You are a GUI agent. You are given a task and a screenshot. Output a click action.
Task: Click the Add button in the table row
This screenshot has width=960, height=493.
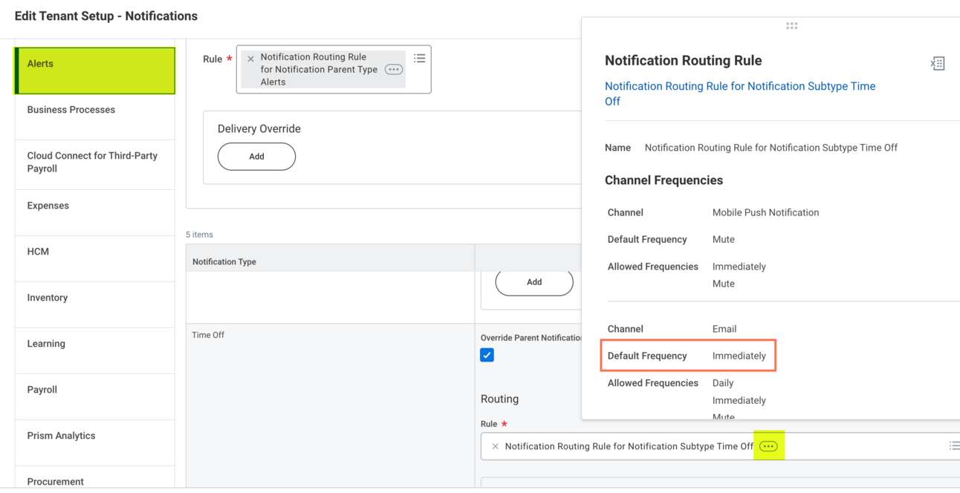point(534,282)
